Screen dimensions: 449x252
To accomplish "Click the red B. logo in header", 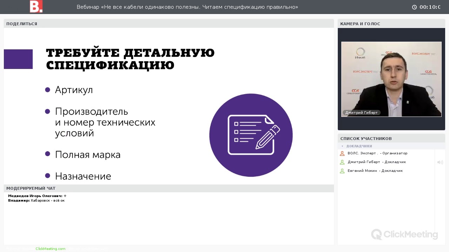I will coord(36,6).
